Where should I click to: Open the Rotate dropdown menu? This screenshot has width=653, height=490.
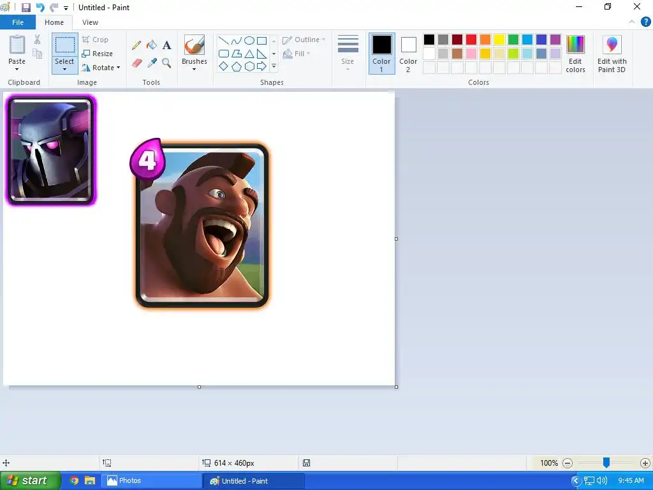pyautogui.click(x=101, y=68)
